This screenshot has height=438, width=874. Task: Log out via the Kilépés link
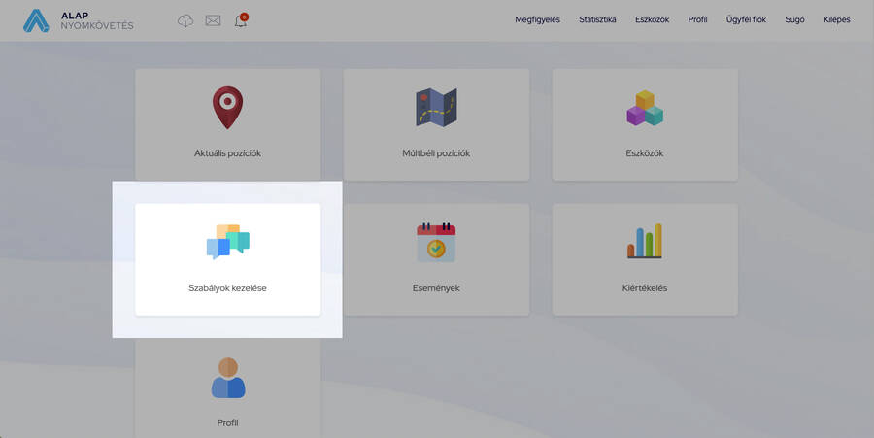click(x=836, y=19)
